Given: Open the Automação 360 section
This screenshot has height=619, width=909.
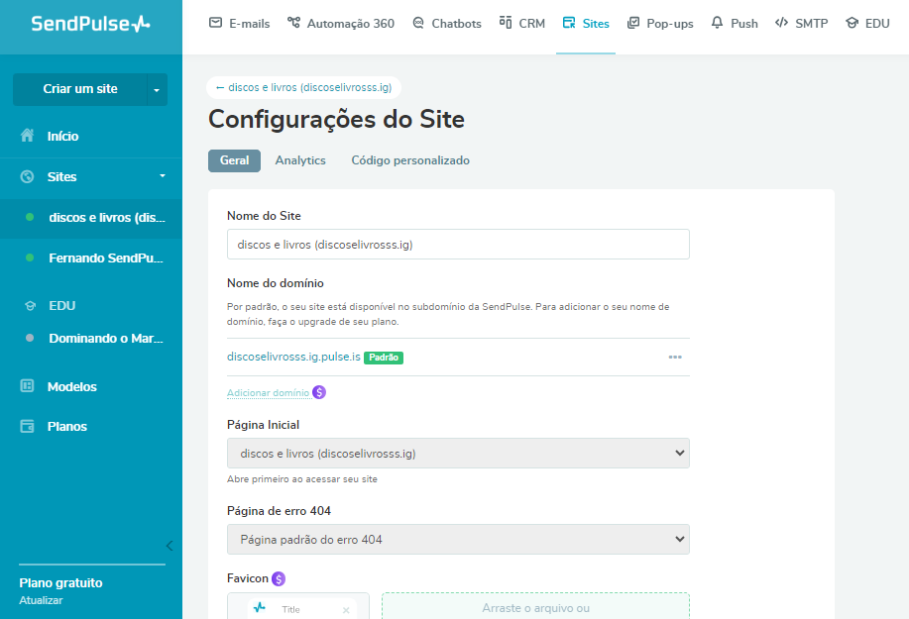Looking at the screenshot, I should tap(341, 23).
